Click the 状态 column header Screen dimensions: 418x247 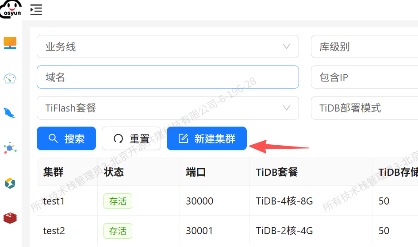coord(114,172)
